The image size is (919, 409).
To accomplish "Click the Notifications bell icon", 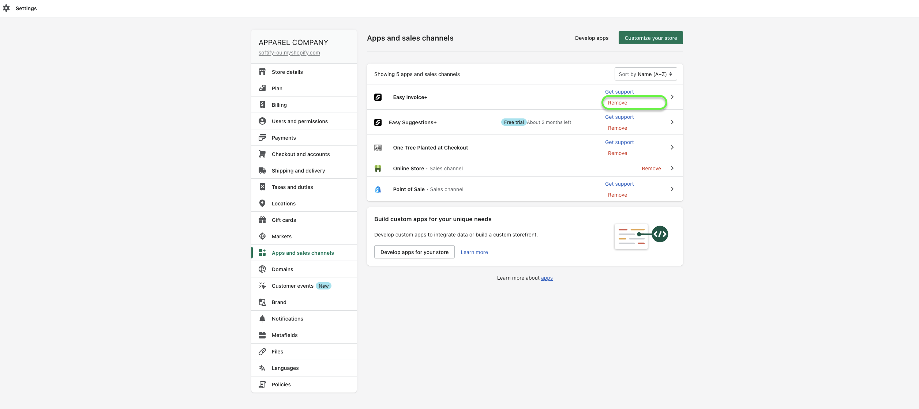I will pos(262,319).
